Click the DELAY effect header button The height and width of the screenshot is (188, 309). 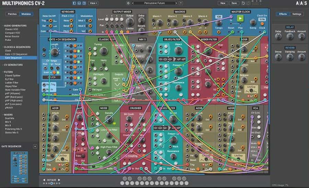click(x=290, y=27)
